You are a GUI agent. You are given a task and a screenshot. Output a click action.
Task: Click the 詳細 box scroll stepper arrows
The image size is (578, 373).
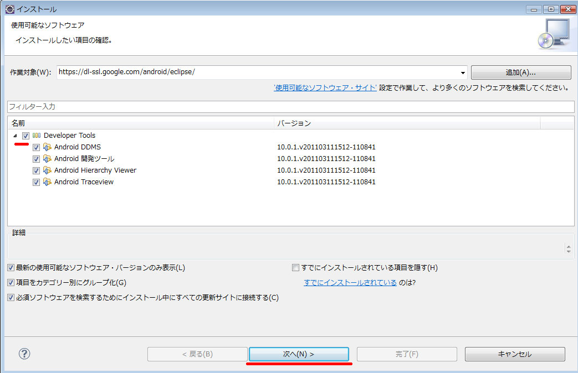click(569, 249)
